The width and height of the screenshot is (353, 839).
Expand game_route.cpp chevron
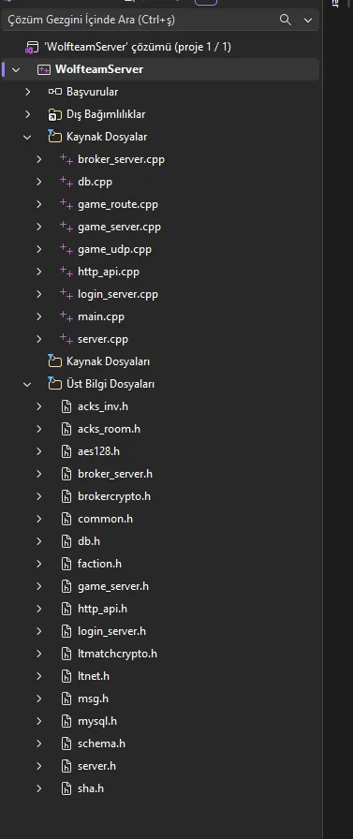38,204
